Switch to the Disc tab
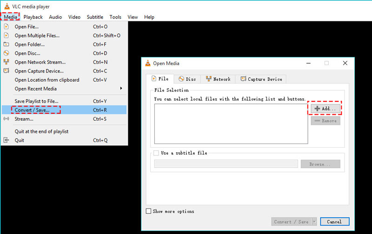This screenshot has height=234, width=372. pyautogui.click(x=187, y=79)
